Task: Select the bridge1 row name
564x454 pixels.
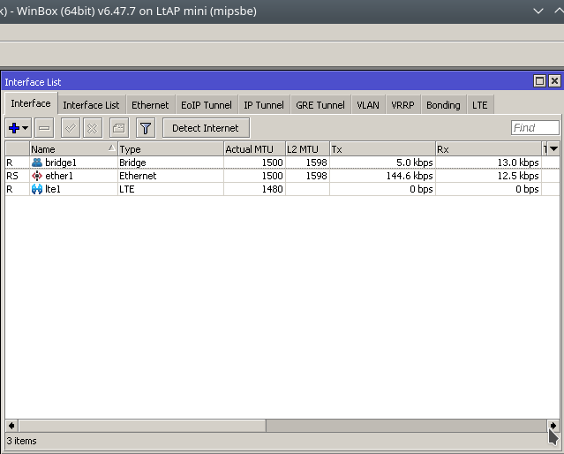Action: point(61,163)
